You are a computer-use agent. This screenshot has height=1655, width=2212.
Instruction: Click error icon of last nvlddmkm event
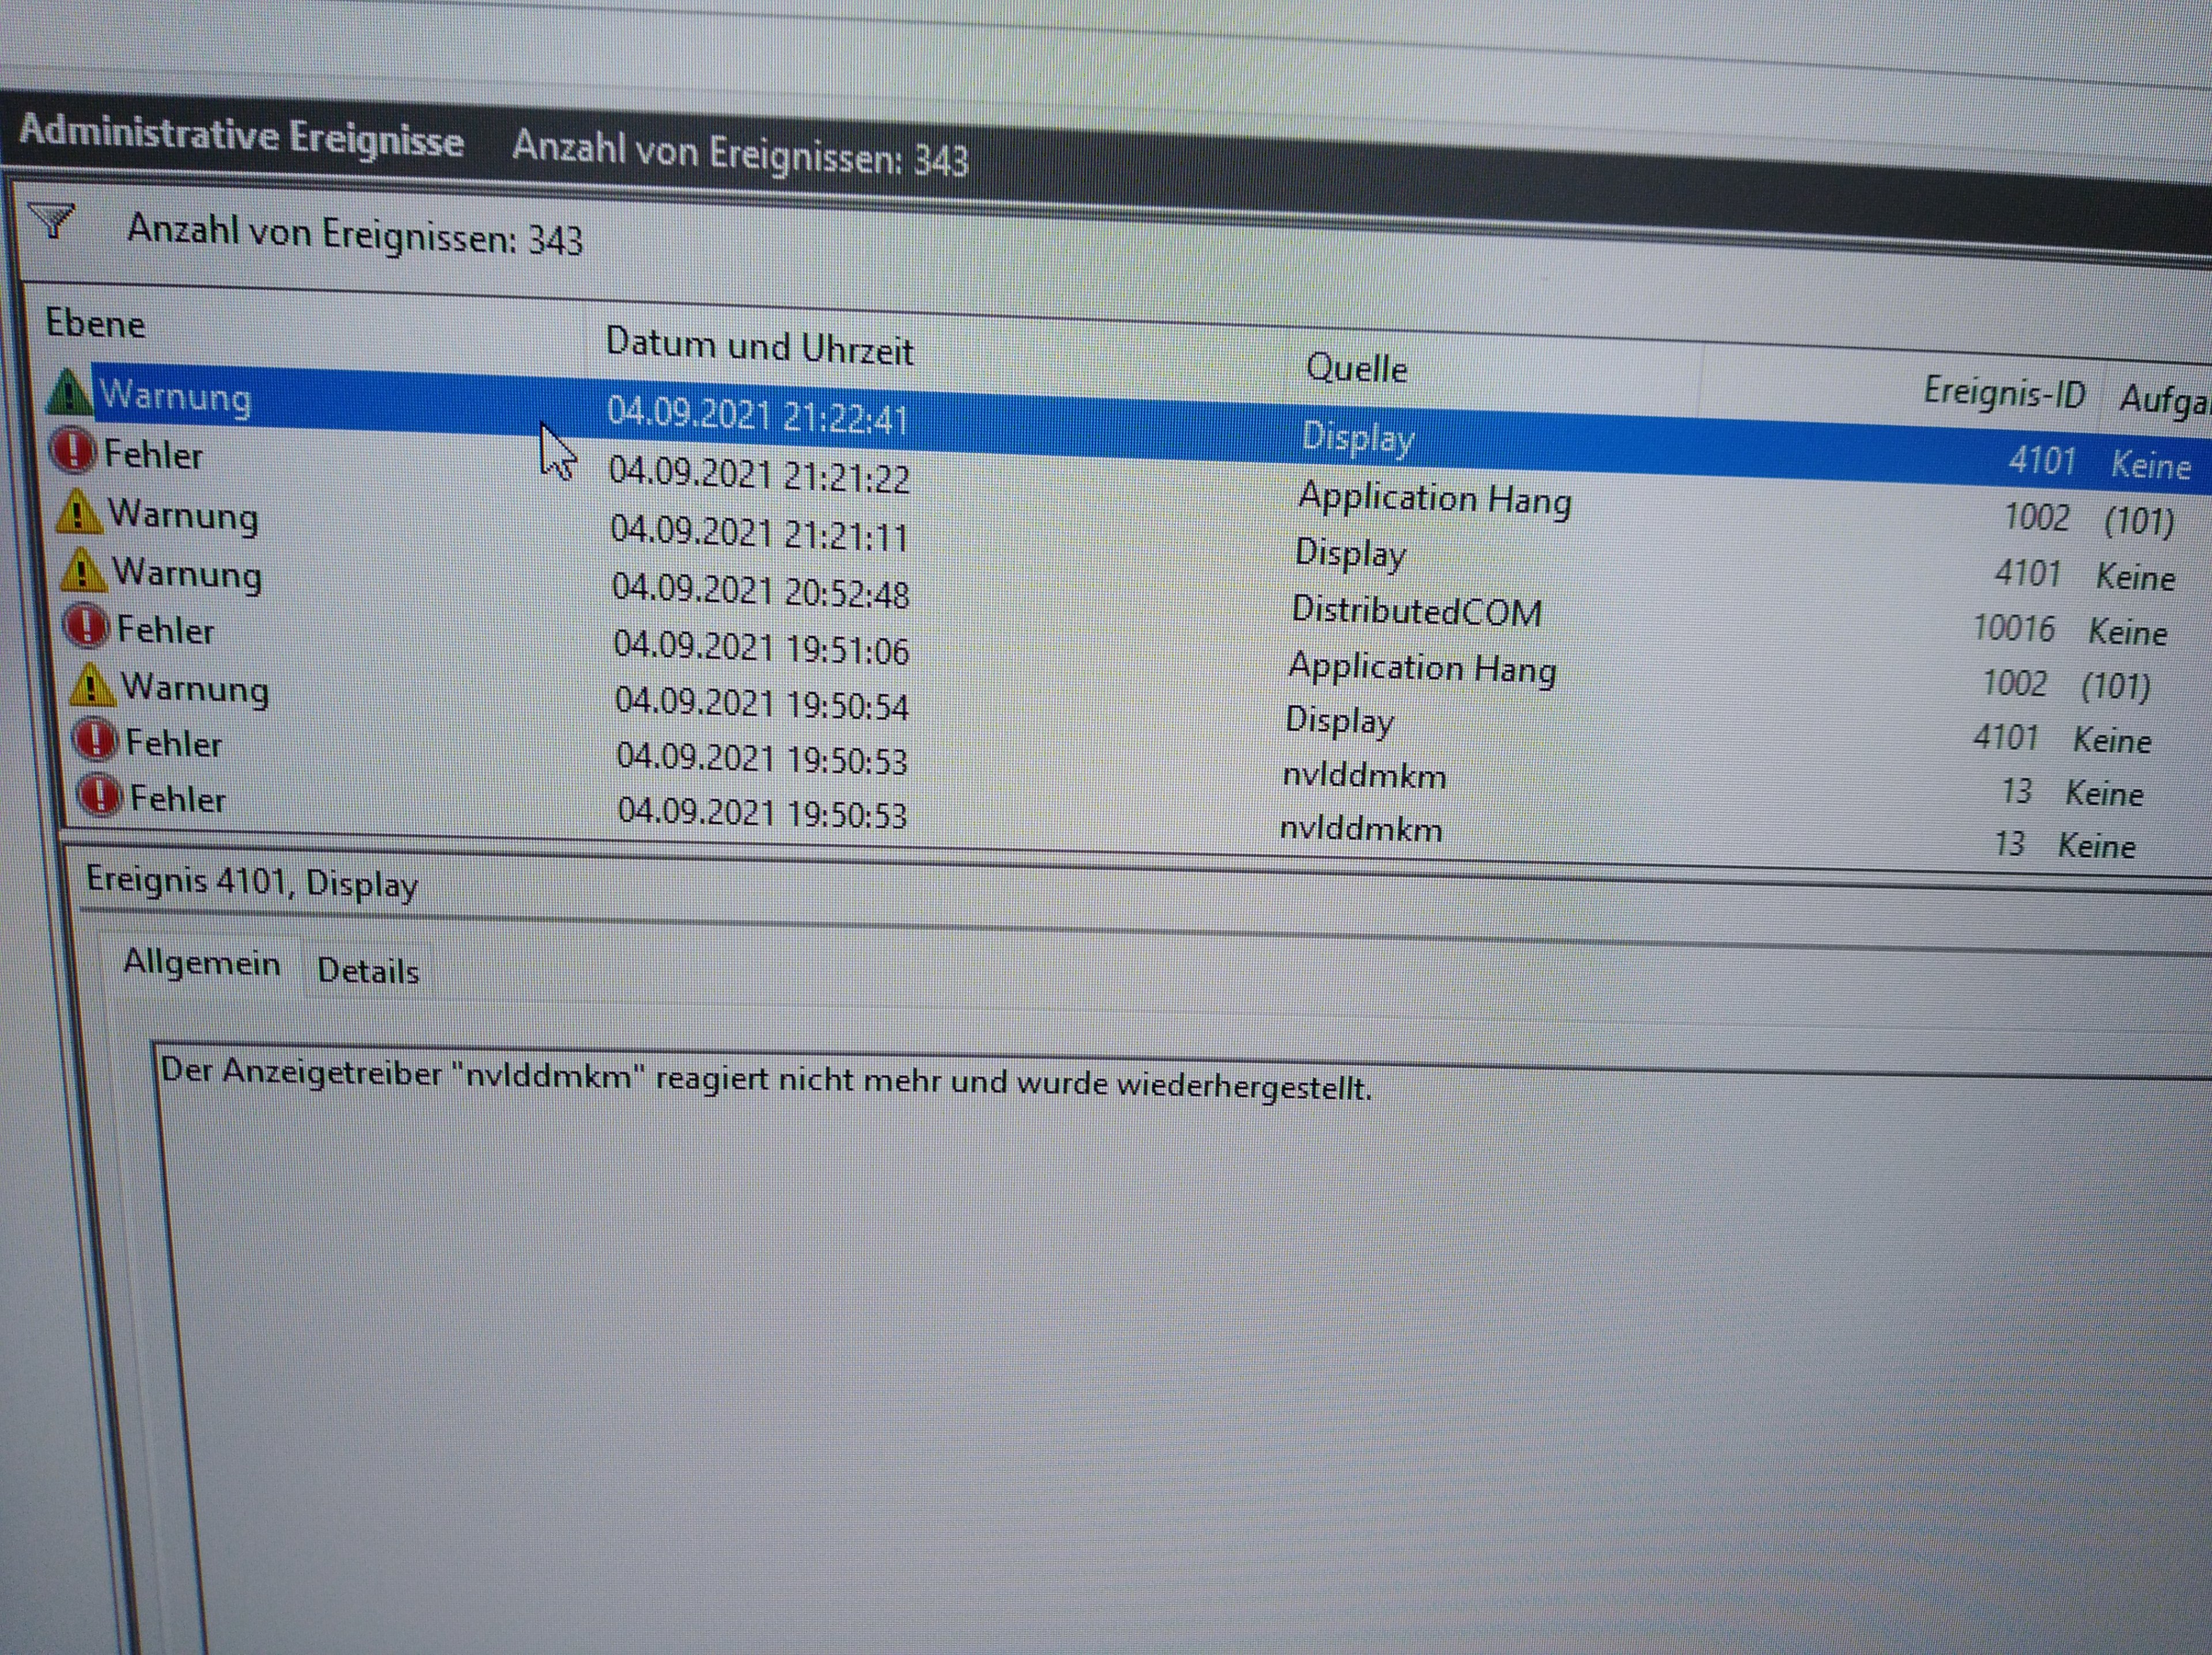(101, 796)
